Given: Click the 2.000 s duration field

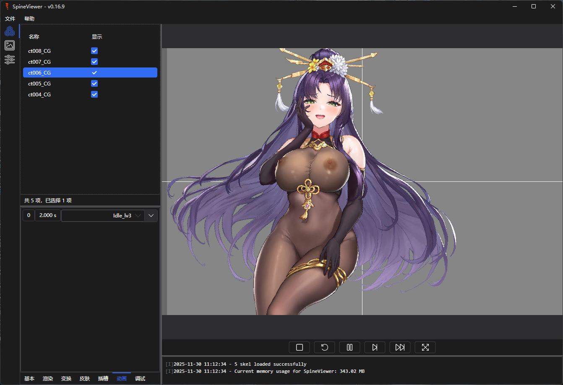Looking at the screenshot, I should tap(47, 215).
